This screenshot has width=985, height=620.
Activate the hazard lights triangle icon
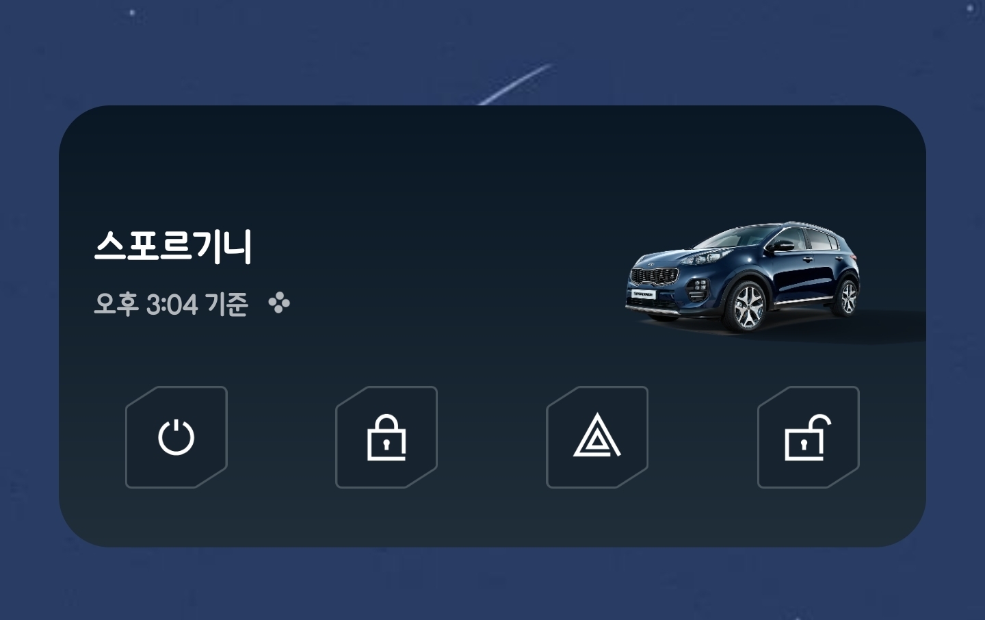click(x=597, y=435)
